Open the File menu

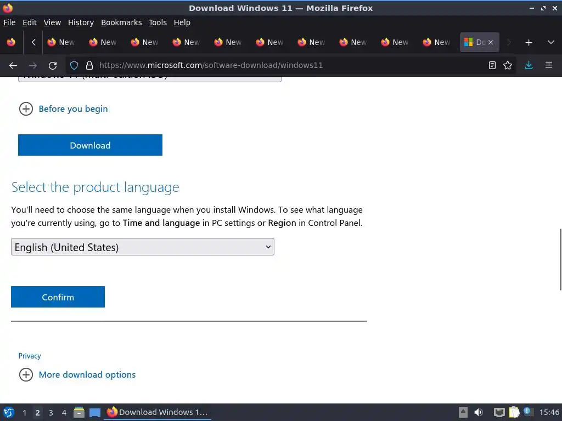pyautogui.click(x=9, y=22)
